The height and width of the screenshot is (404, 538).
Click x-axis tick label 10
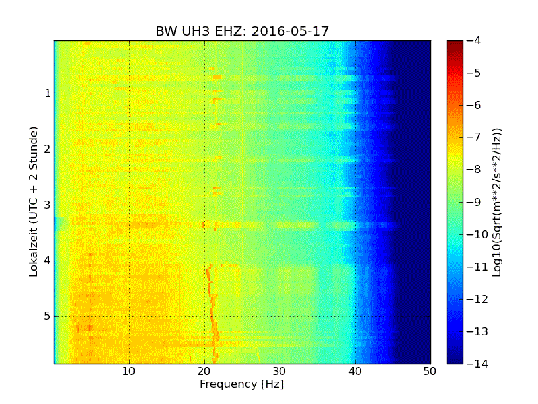pos(129,372)
